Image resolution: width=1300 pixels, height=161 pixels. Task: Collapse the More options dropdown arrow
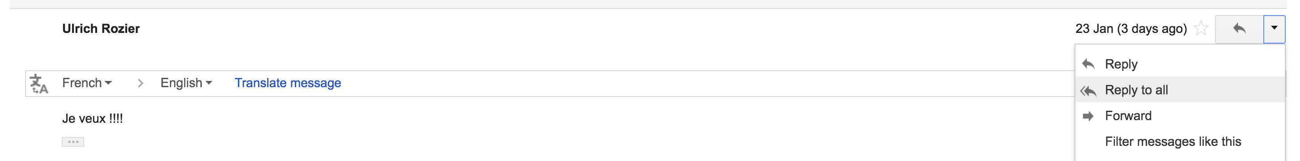point(1274,29)
